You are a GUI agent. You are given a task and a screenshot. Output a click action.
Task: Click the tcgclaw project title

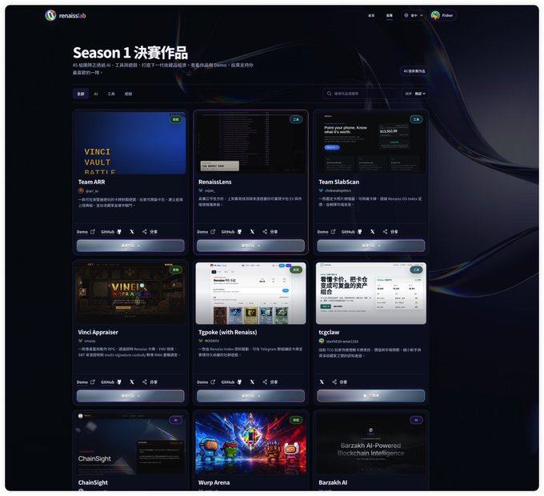pyautogui.click(x=329, y=332)
